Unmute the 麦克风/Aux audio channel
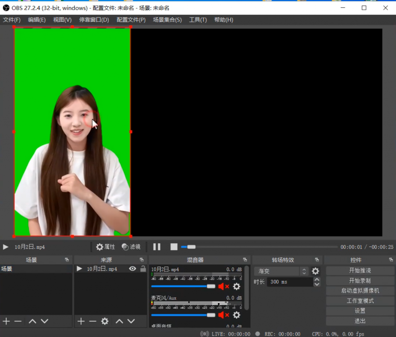Screen dimensions: 396x337 click(x=224, y=315)
